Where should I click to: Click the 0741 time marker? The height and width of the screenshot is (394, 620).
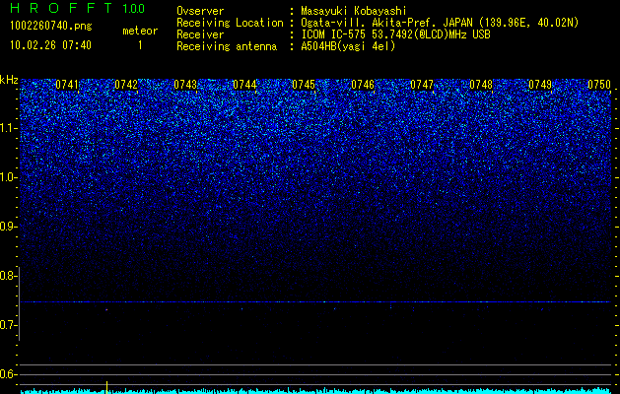point(67,85)
